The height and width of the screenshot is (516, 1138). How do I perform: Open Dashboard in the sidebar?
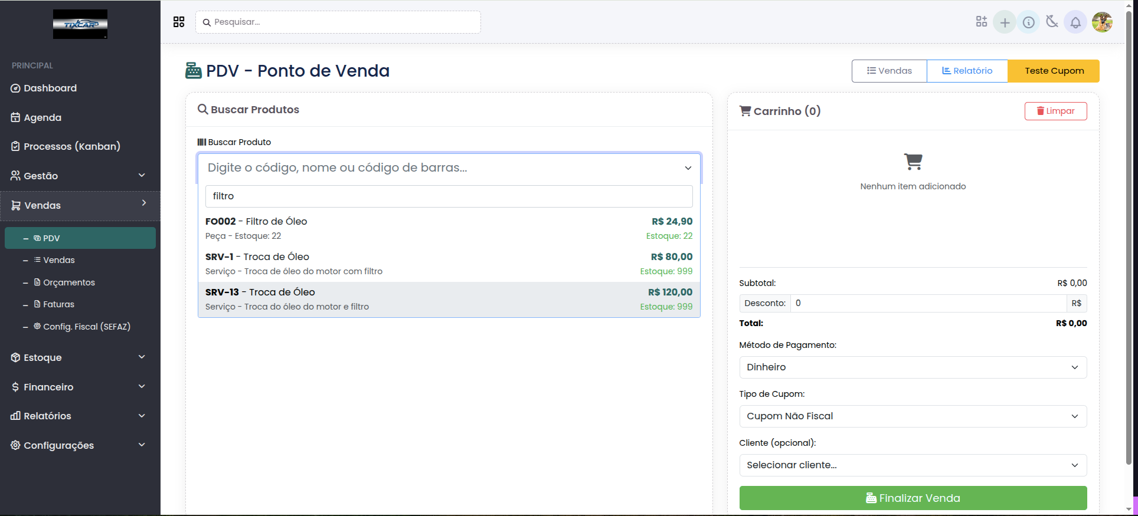point(50,88)
